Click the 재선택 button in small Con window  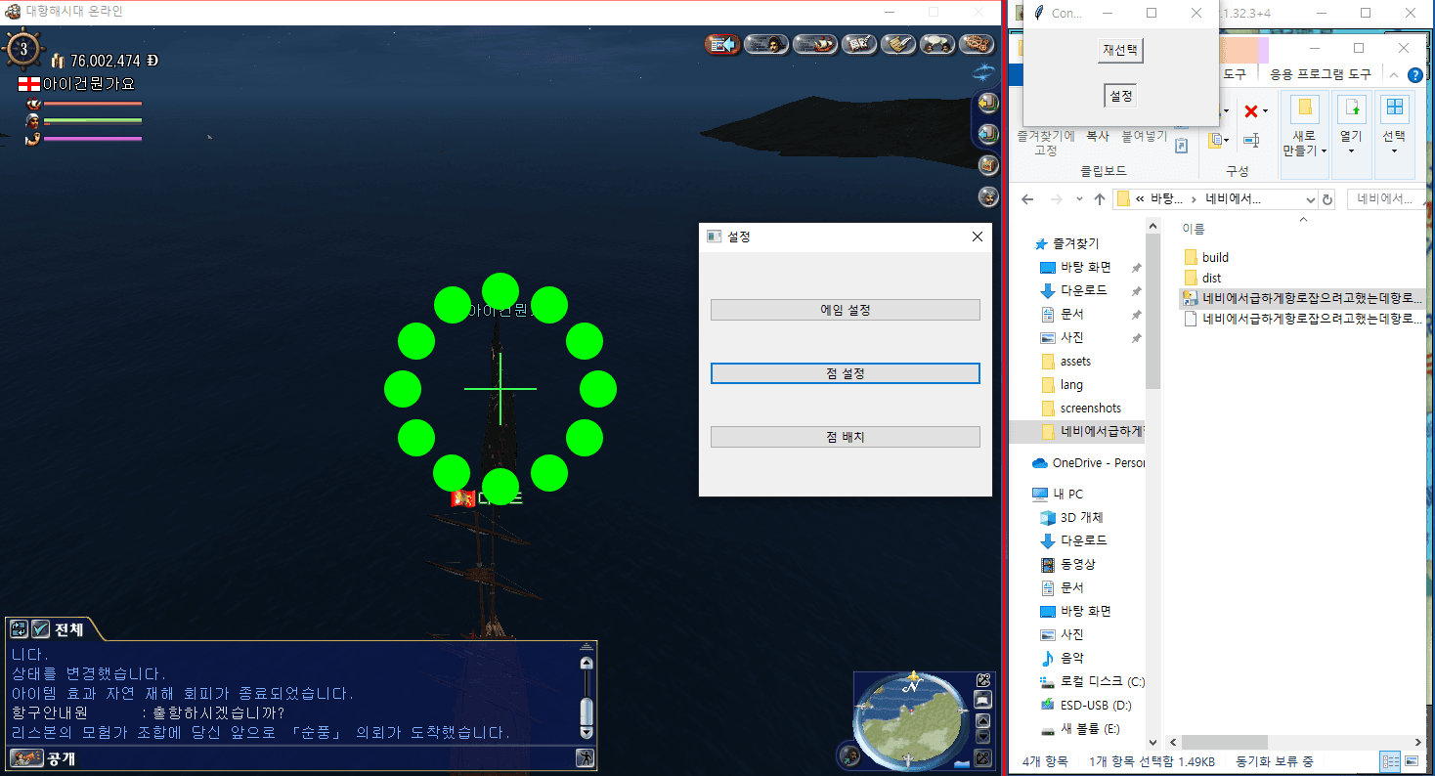pos(1120,50)
